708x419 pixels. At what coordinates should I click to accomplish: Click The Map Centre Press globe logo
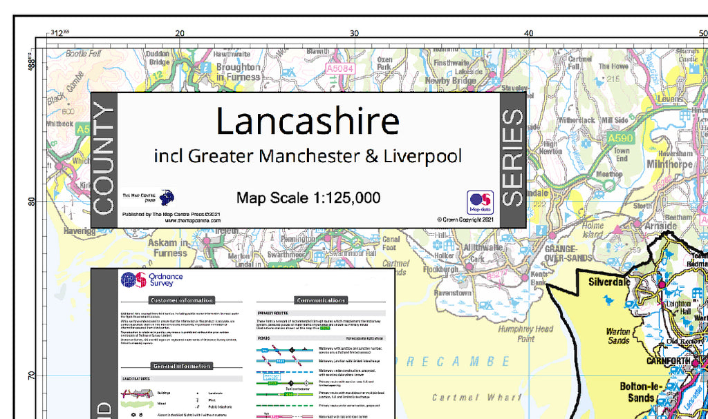pyautogui.click(x=165, y=197)
